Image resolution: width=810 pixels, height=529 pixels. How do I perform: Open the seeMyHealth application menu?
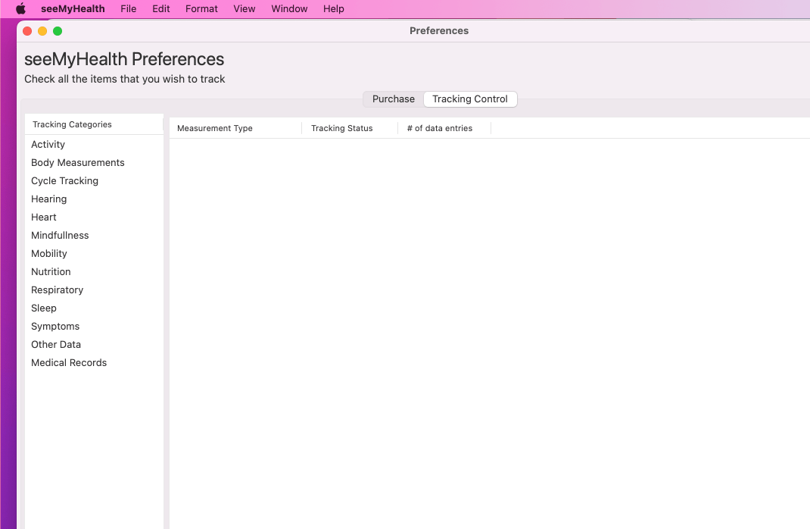point(73,9)
